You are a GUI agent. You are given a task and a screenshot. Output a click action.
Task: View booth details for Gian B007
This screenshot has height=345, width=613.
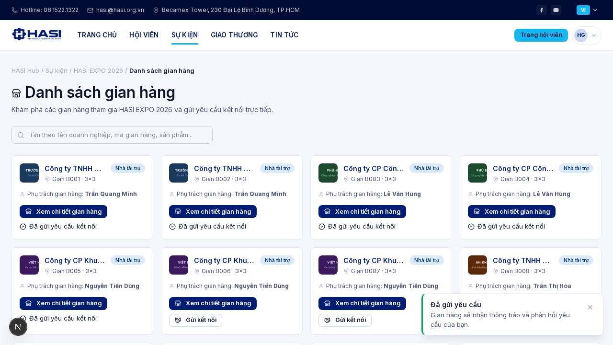pyautogui.click(x=362, y=303)
